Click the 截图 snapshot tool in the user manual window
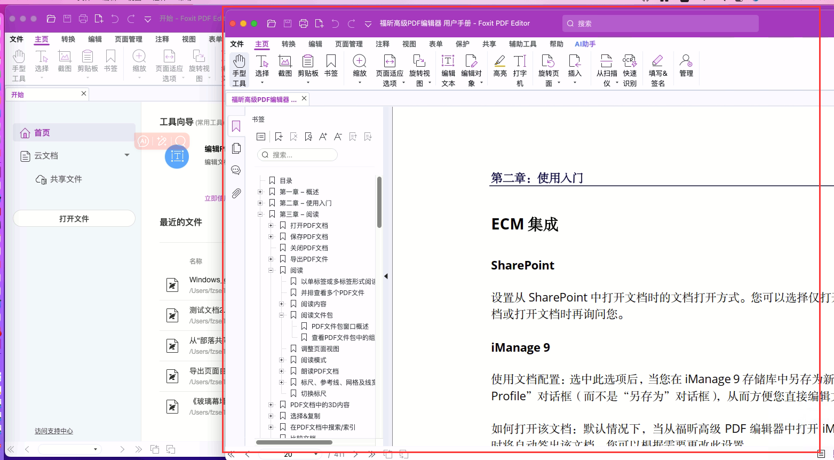Image resolution: width=834 pixels, height=460 pixels. click(x=285, y=66)
